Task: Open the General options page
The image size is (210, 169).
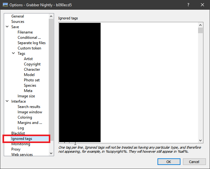Action: (18, 16)
